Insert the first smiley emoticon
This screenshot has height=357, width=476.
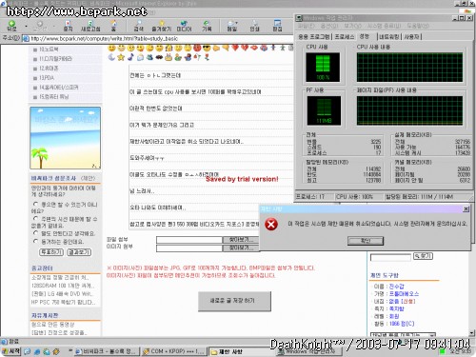coord(111,49)
